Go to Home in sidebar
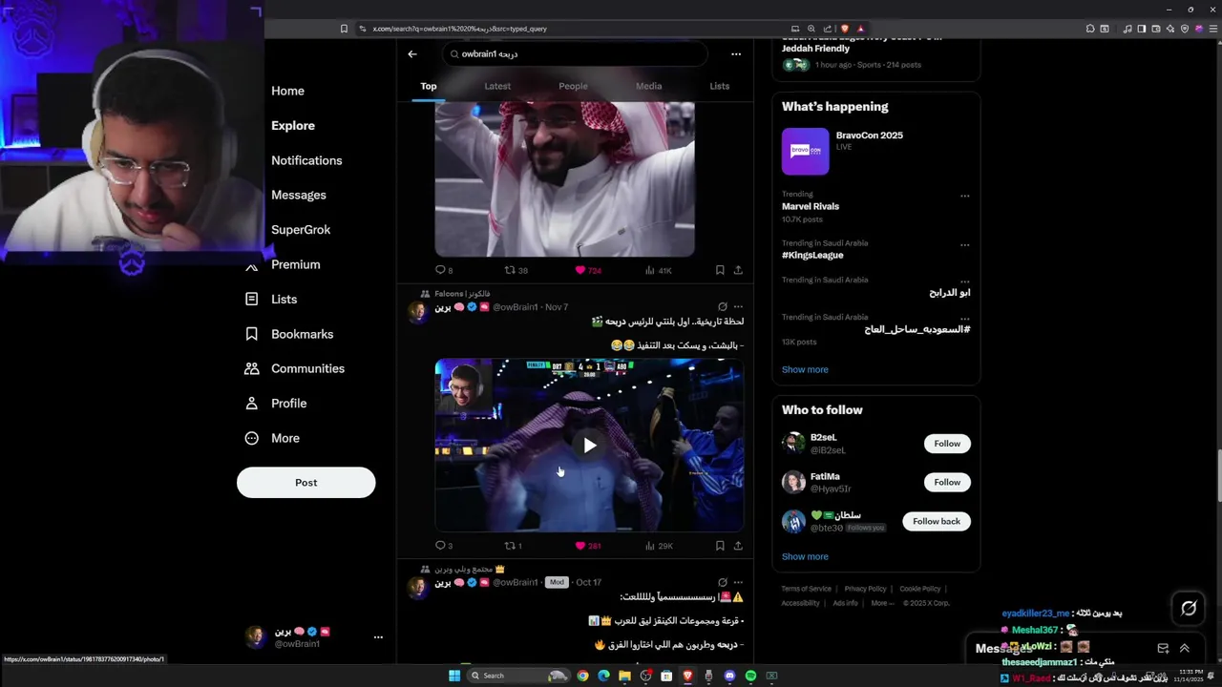 pyautogui.click(x=287, y=91)
